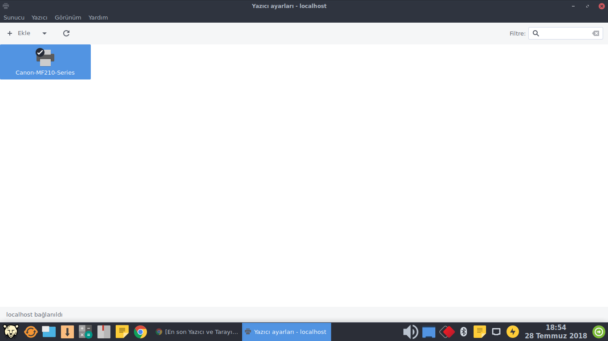Image resolution: width=608 pixels, height=341 pixels.
Task: Open Google Chrome from the panel launcher
Action: (140, 332)
